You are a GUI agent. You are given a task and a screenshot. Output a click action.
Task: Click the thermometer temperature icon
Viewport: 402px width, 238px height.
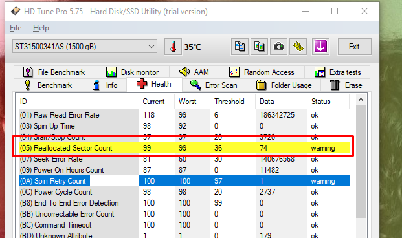(x=173, y=47)
